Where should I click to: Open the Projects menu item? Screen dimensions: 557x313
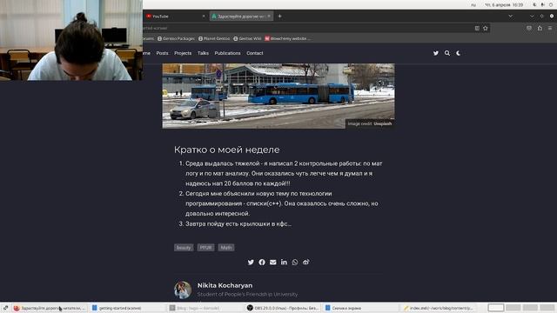click(x=183, y=53)
